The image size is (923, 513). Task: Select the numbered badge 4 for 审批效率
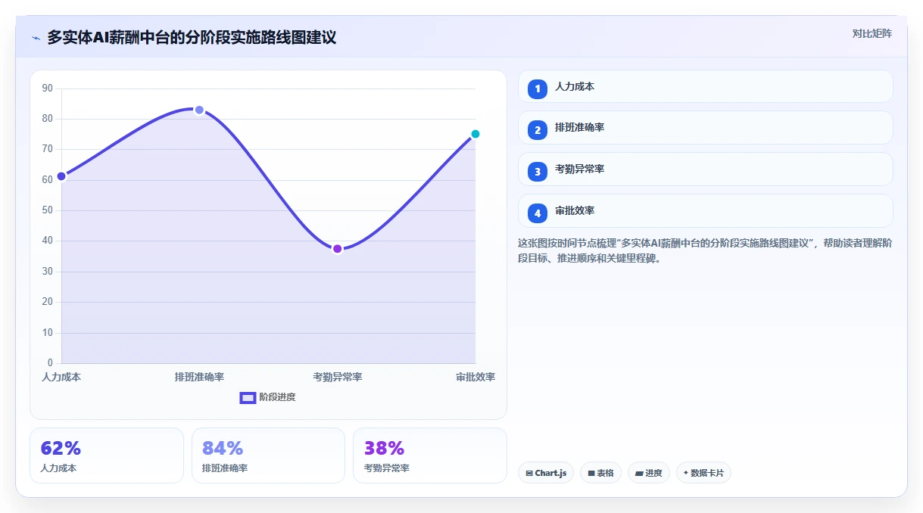click(538, 213)
